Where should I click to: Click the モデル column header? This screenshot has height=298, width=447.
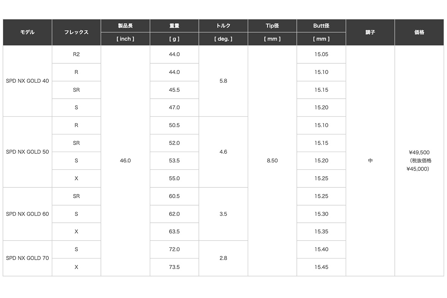(x=27, y=32)
